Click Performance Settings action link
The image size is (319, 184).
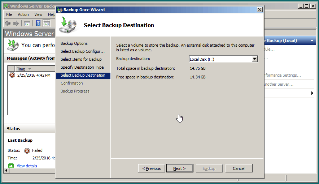283,75
